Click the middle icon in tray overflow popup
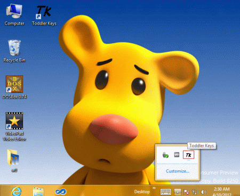Viewport: 240px width, 196px height. click(x=177, y=155)
